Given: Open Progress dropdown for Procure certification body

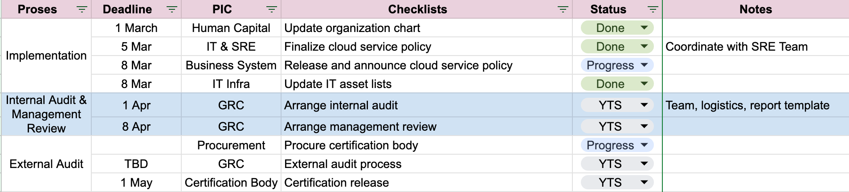Looking at the screenshot, I should click(644, 145).
